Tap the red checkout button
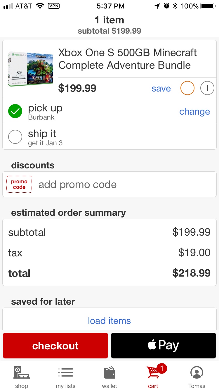The width and height of the screenshot is (219, 390). [x=55, y=346]
